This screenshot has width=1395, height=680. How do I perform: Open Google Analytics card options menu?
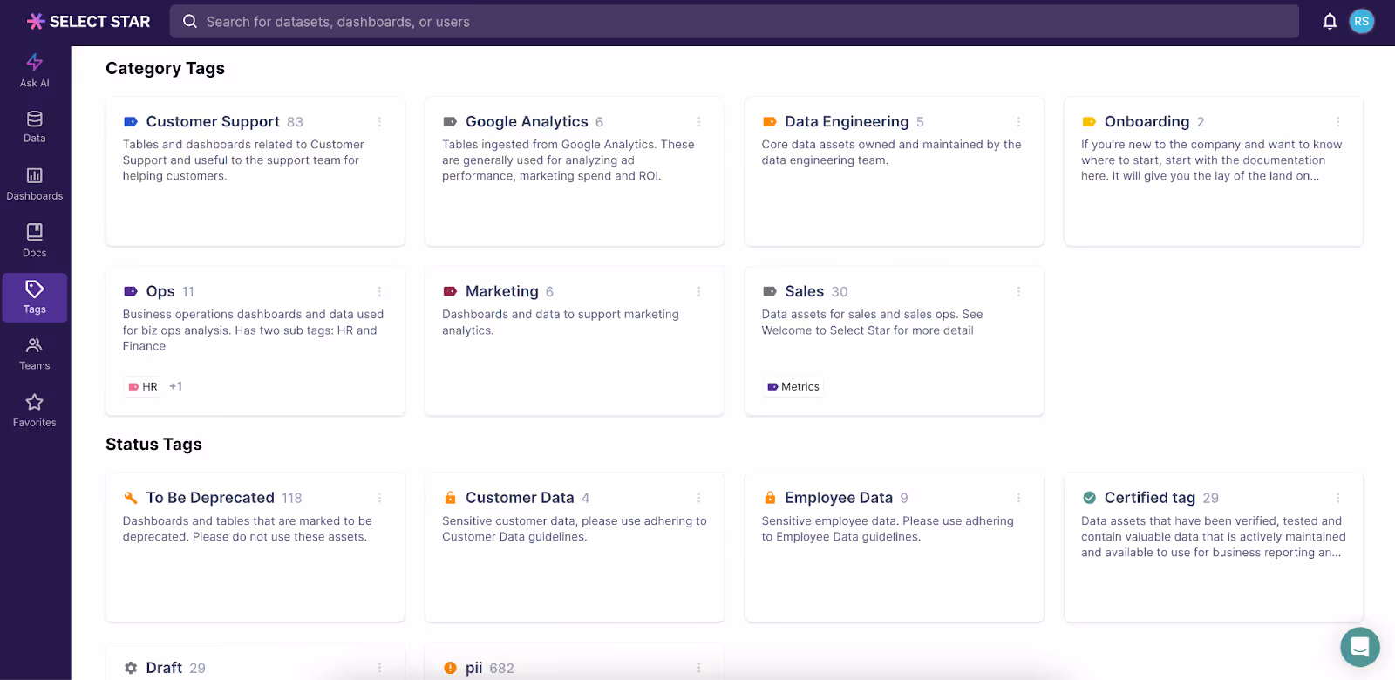click(x=698, y=122)
